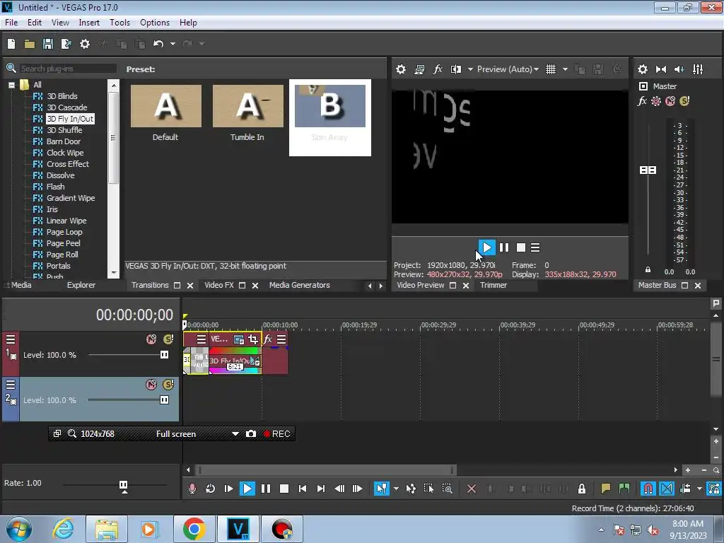Open Mixing Console faders icon
The height and width of the screenshot is (543, 724).
click(x=698, y=69)
